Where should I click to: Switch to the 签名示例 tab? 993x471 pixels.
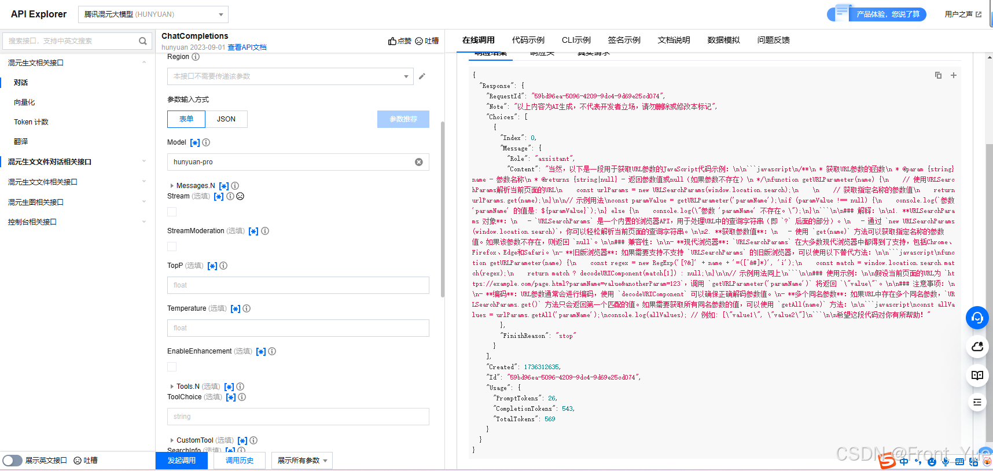624,40
